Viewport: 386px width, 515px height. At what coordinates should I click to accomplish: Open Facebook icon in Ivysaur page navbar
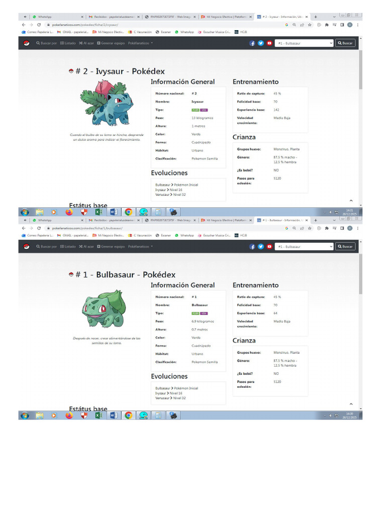[252, 43]
